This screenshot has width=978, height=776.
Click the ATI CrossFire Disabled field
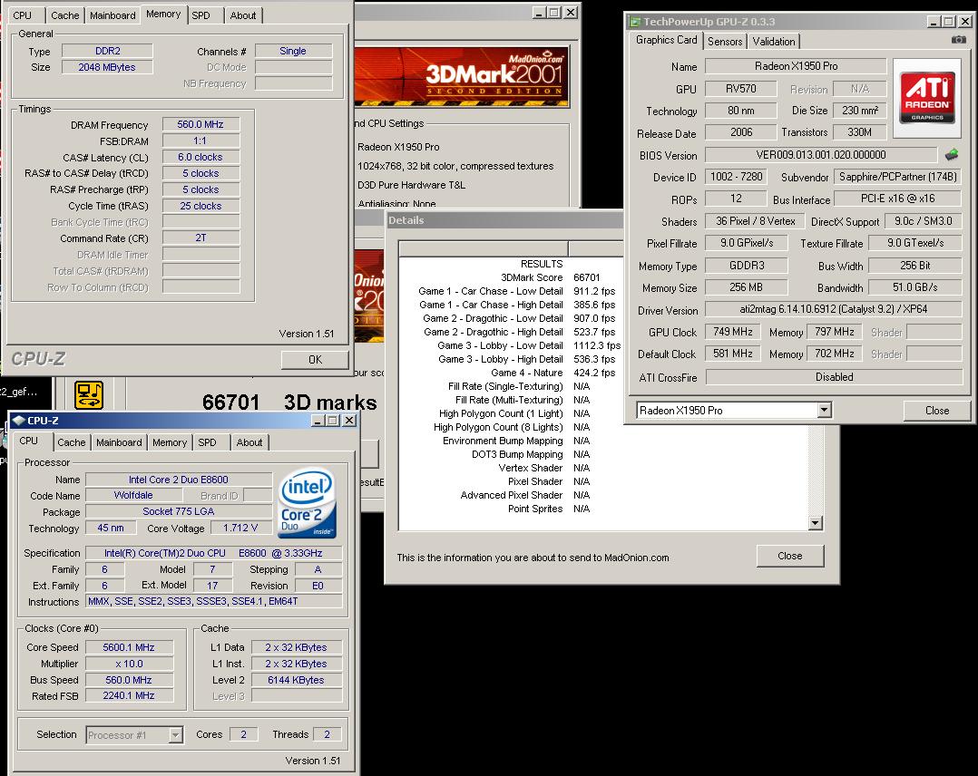(x=834, y=377)
